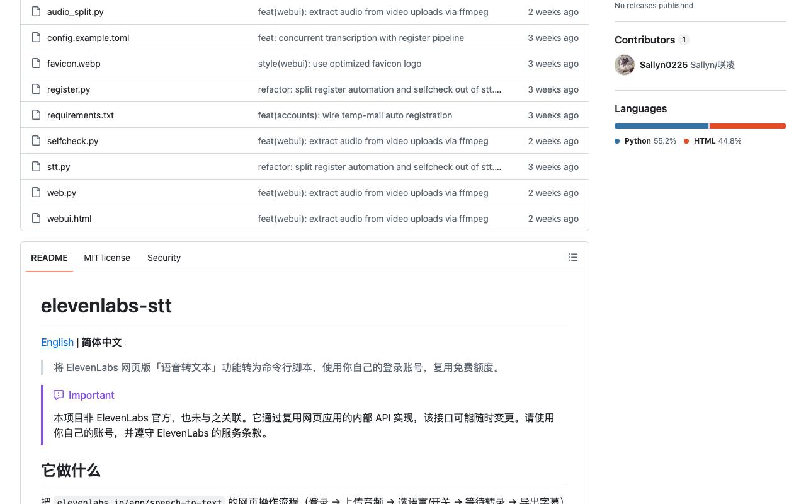Click the file icon beside web.py
Screen dimensions: 806x504
click(x=36, y=192)
